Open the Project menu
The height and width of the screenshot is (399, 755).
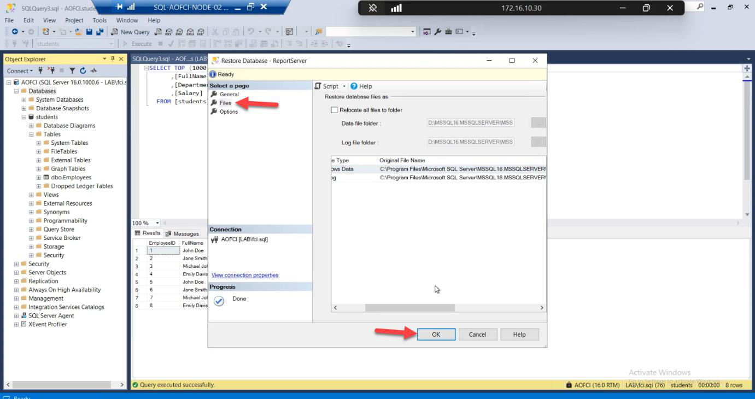[74, 20]
